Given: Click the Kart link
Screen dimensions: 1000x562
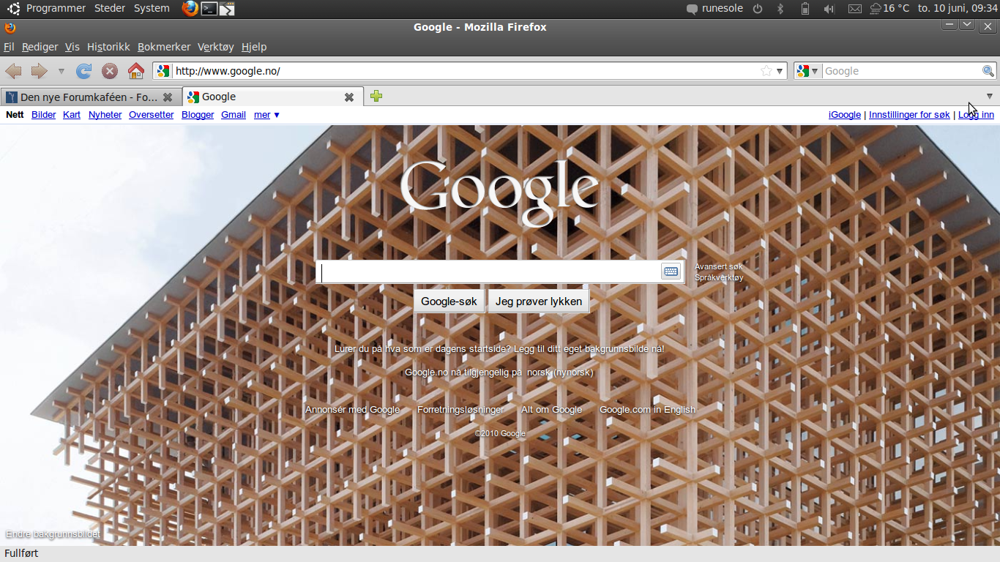Looking at the screenshot, I should pyautogui.click(x=72, y=115).
